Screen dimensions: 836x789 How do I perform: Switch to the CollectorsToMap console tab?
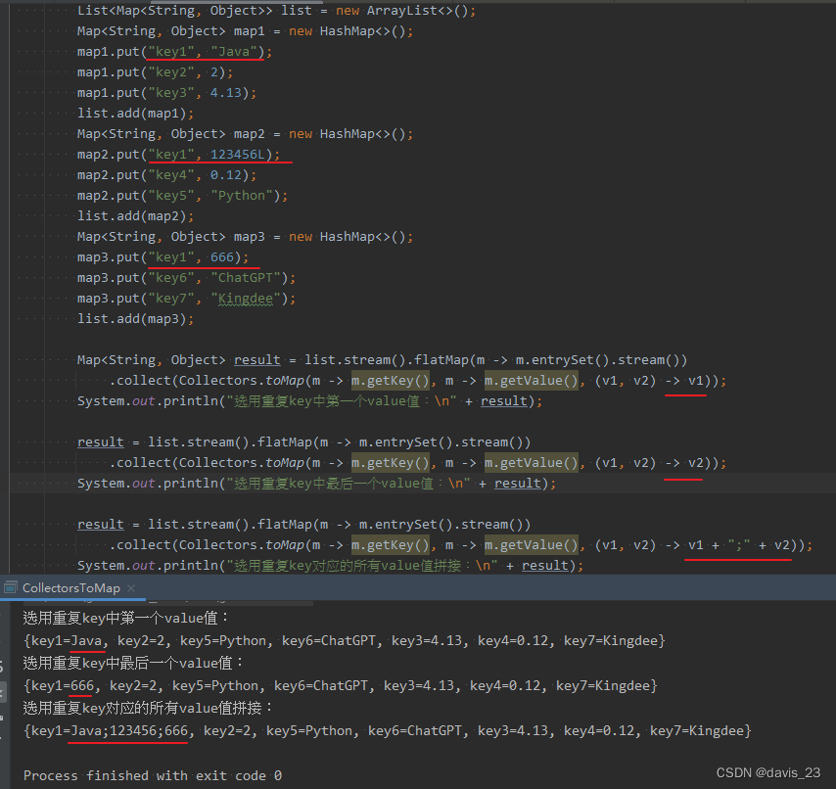point(69,589)
